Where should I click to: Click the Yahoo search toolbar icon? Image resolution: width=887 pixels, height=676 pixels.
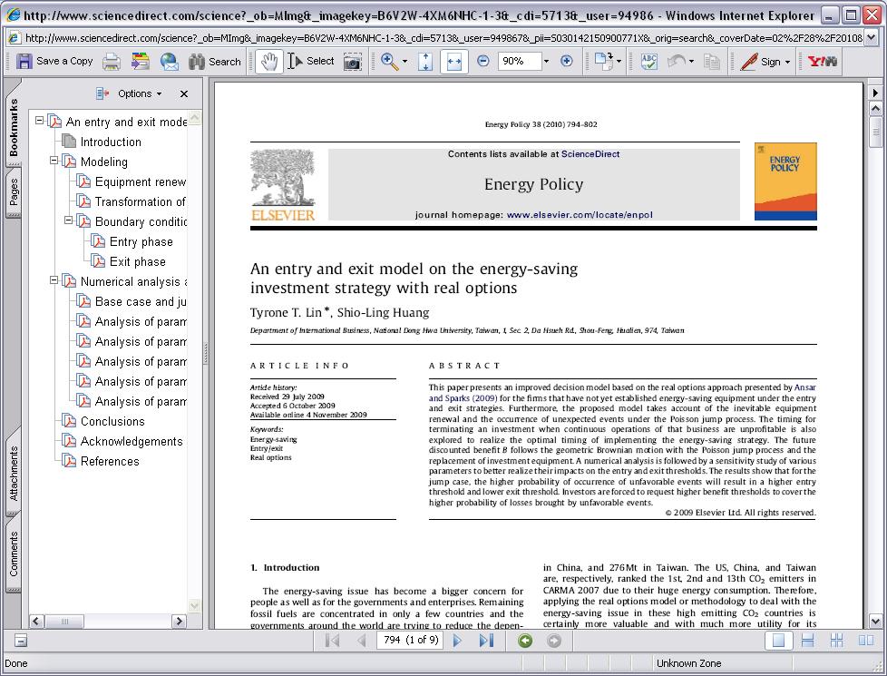coord(822,61)
